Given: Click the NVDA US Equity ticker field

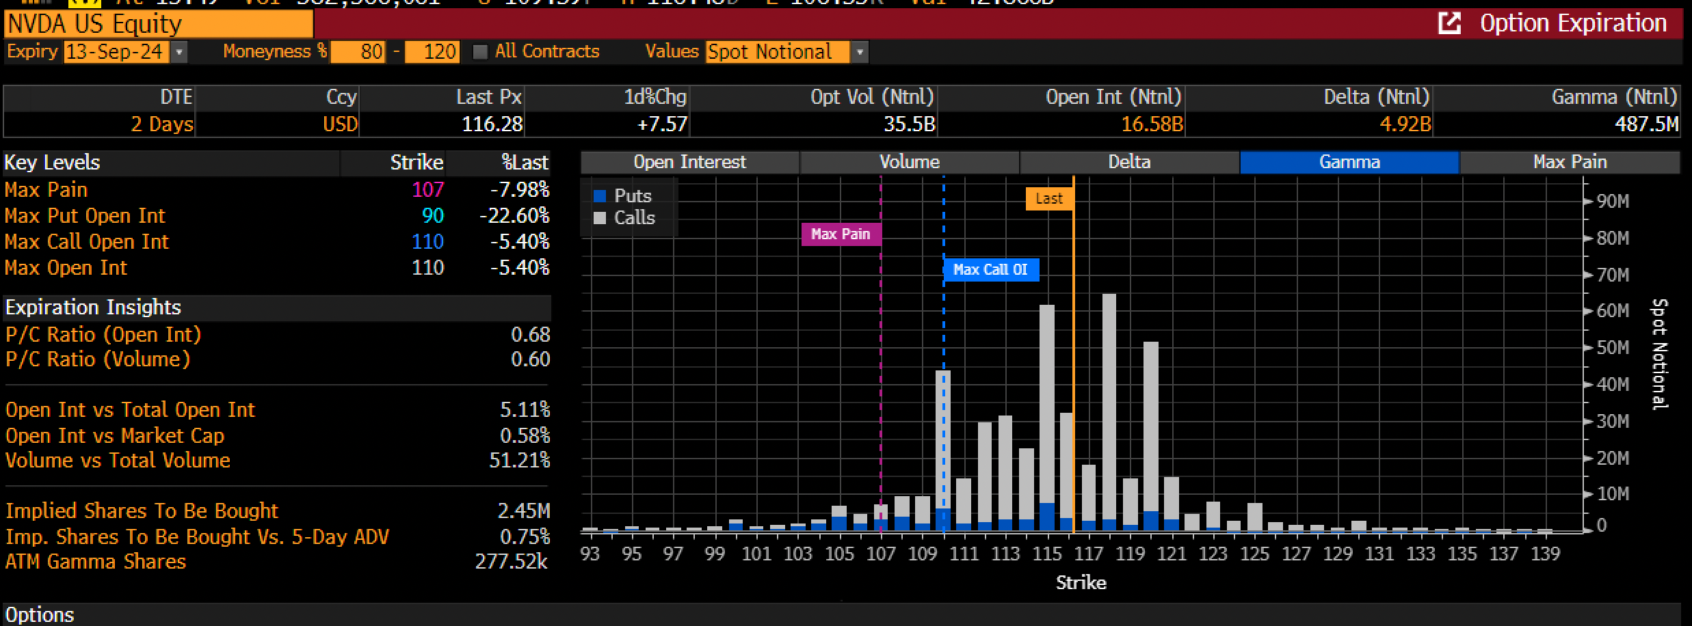Looking at the screenshot, I should point(159,25).
